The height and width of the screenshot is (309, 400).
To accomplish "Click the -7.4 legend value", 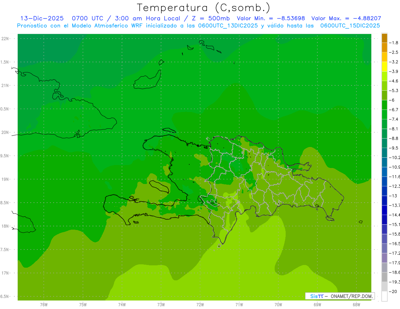I will pyautogui.click(x=393, y=119).
